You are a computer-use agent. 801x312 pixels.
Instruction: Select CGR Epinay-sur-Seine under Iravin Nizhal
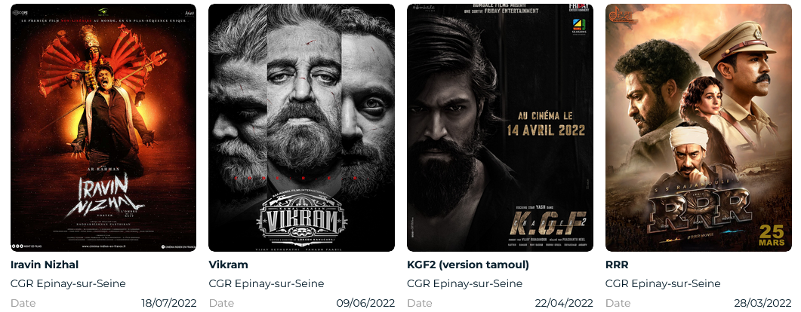click(68, 284)
